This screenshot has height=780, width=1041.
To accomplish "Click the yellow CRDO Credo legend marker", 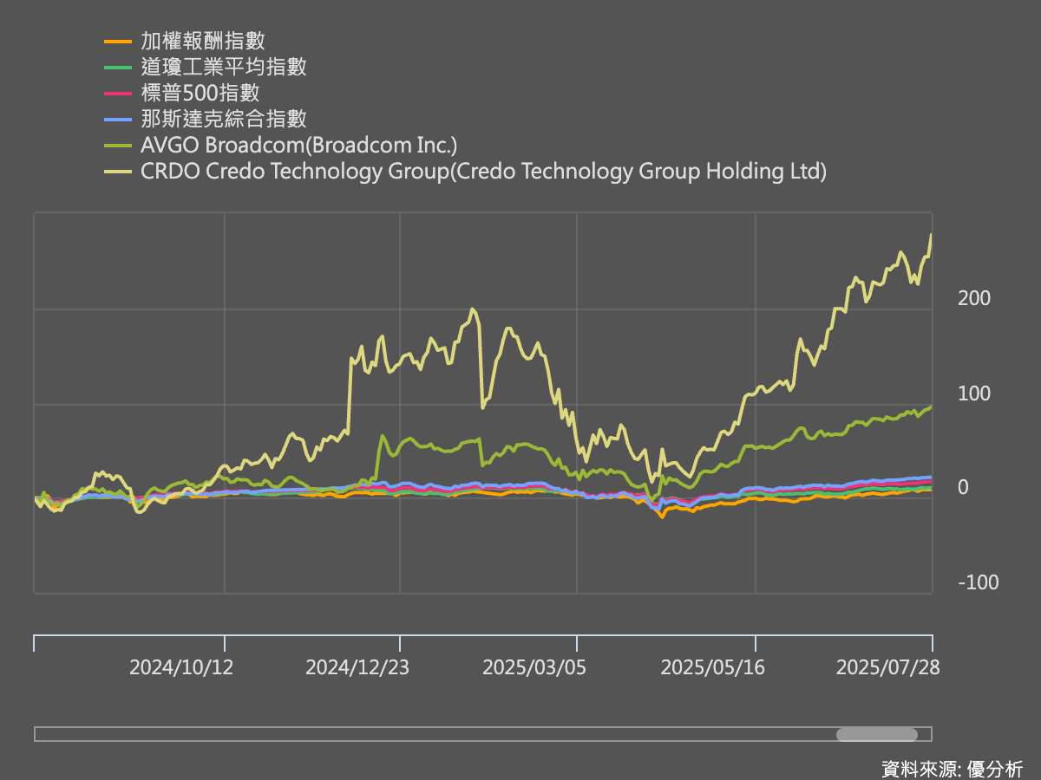I will pos(118,172).
